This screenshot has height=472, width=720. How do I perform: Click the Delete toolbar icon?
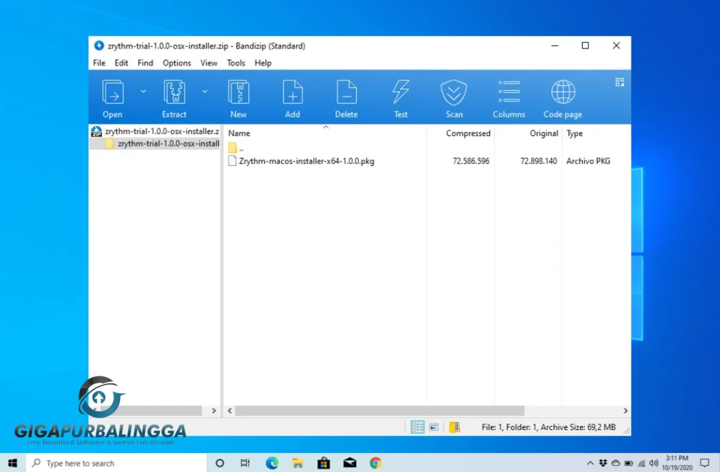tap(346, 92)
